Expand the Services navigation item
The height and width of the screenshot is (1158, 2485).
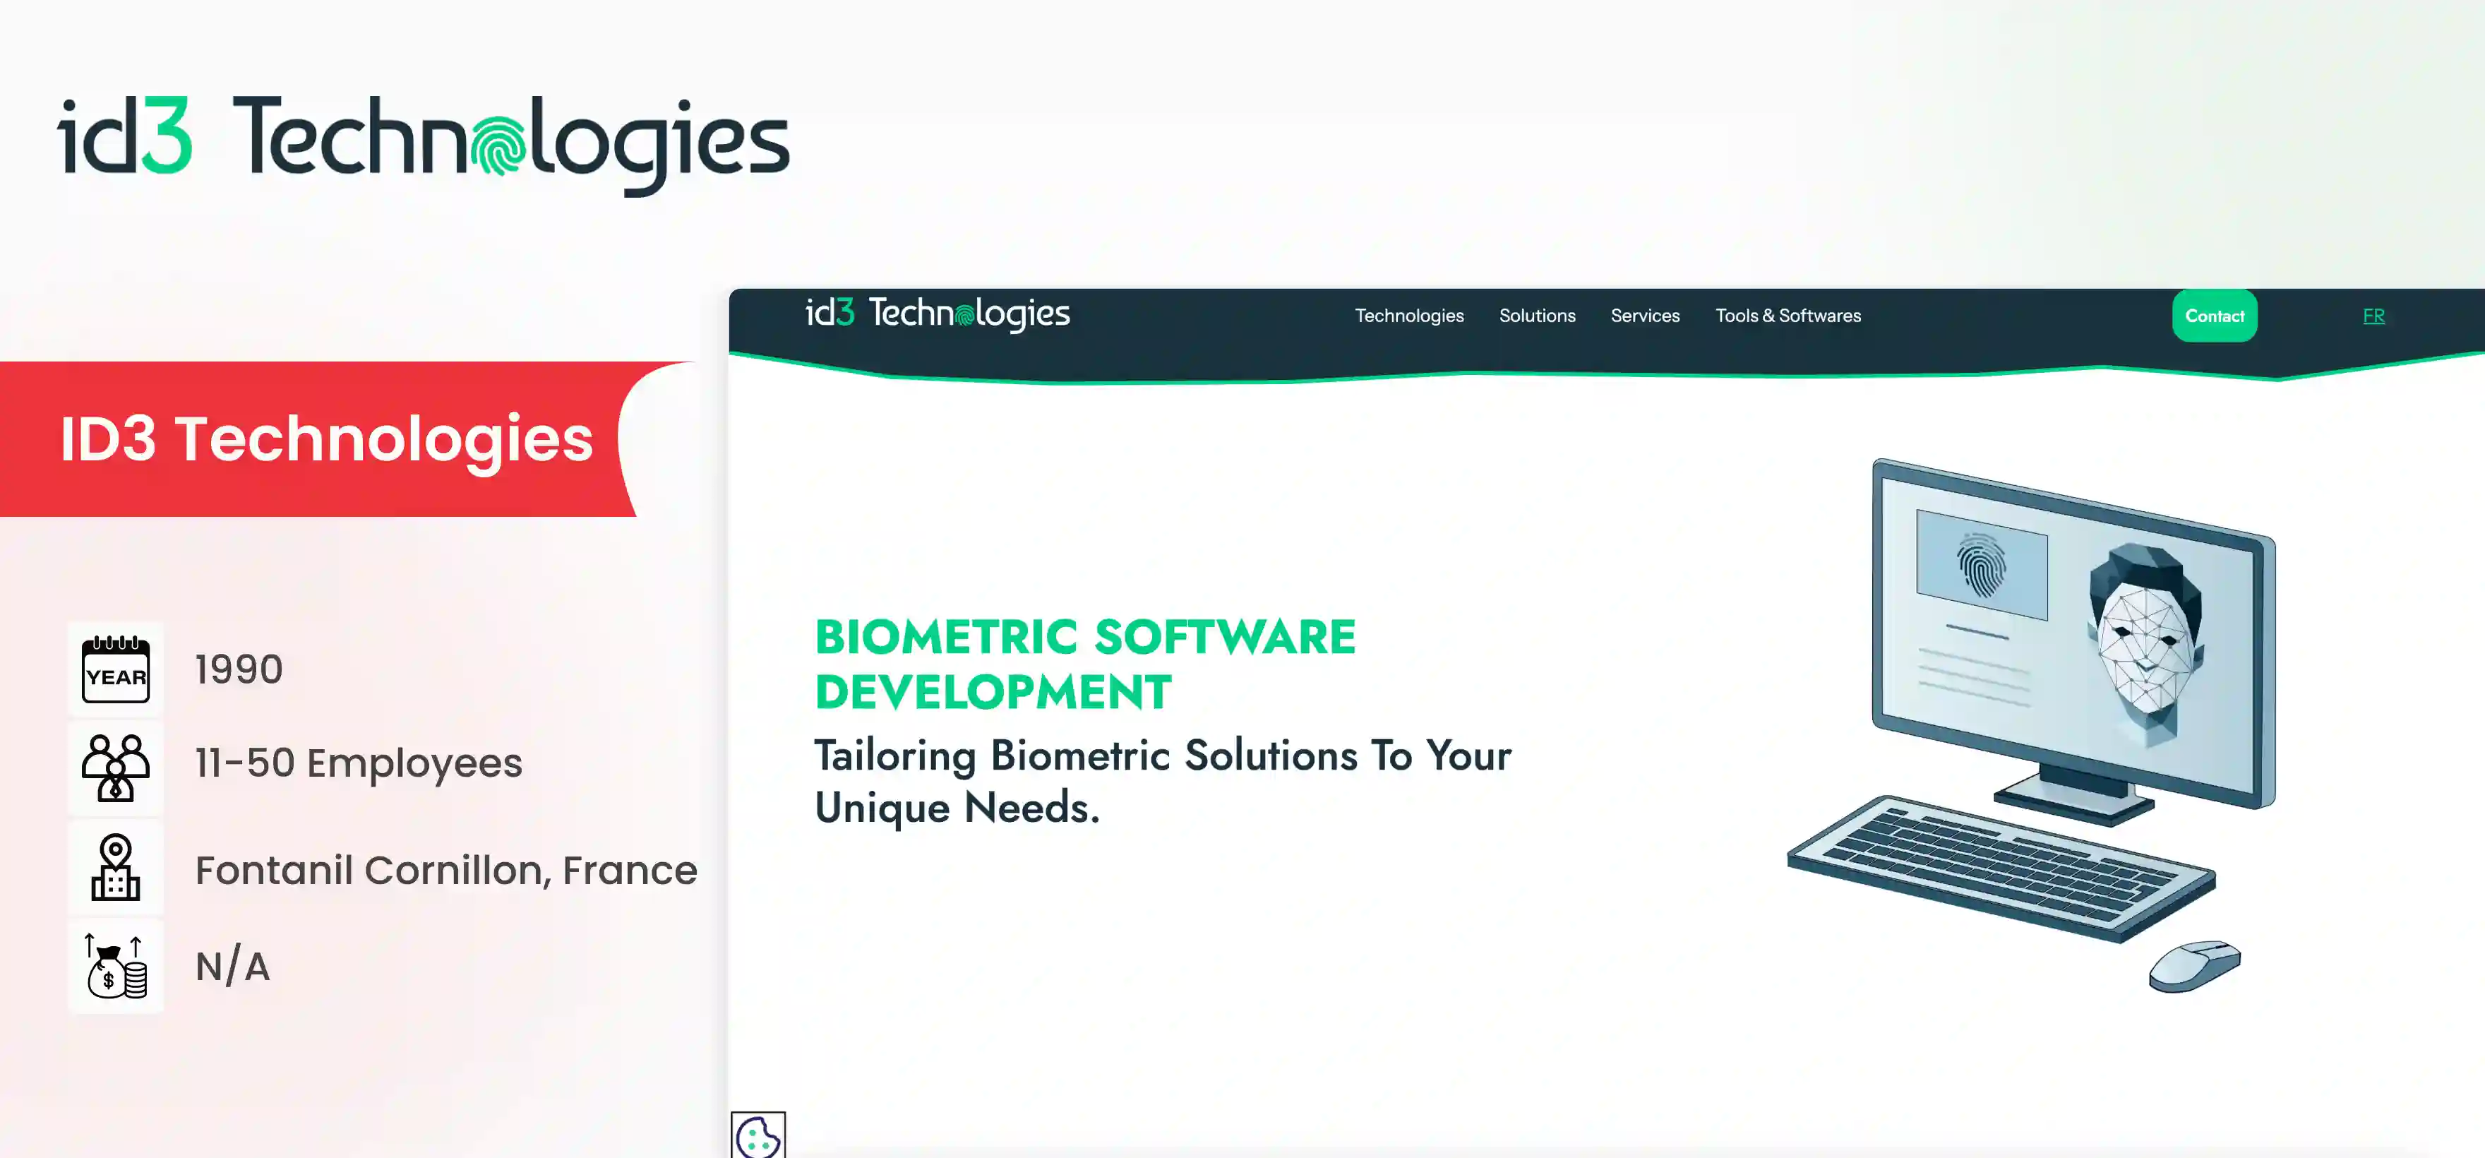pos(1645,316)
